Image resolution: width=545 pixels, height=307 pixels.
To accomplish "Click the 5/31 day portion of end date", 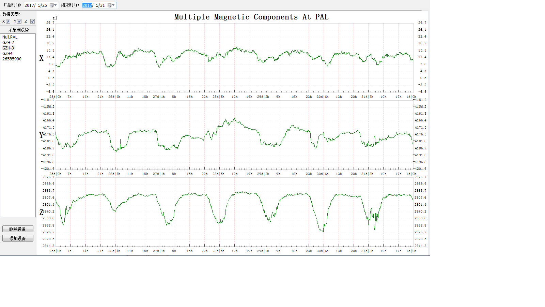I will pos(100,5).
